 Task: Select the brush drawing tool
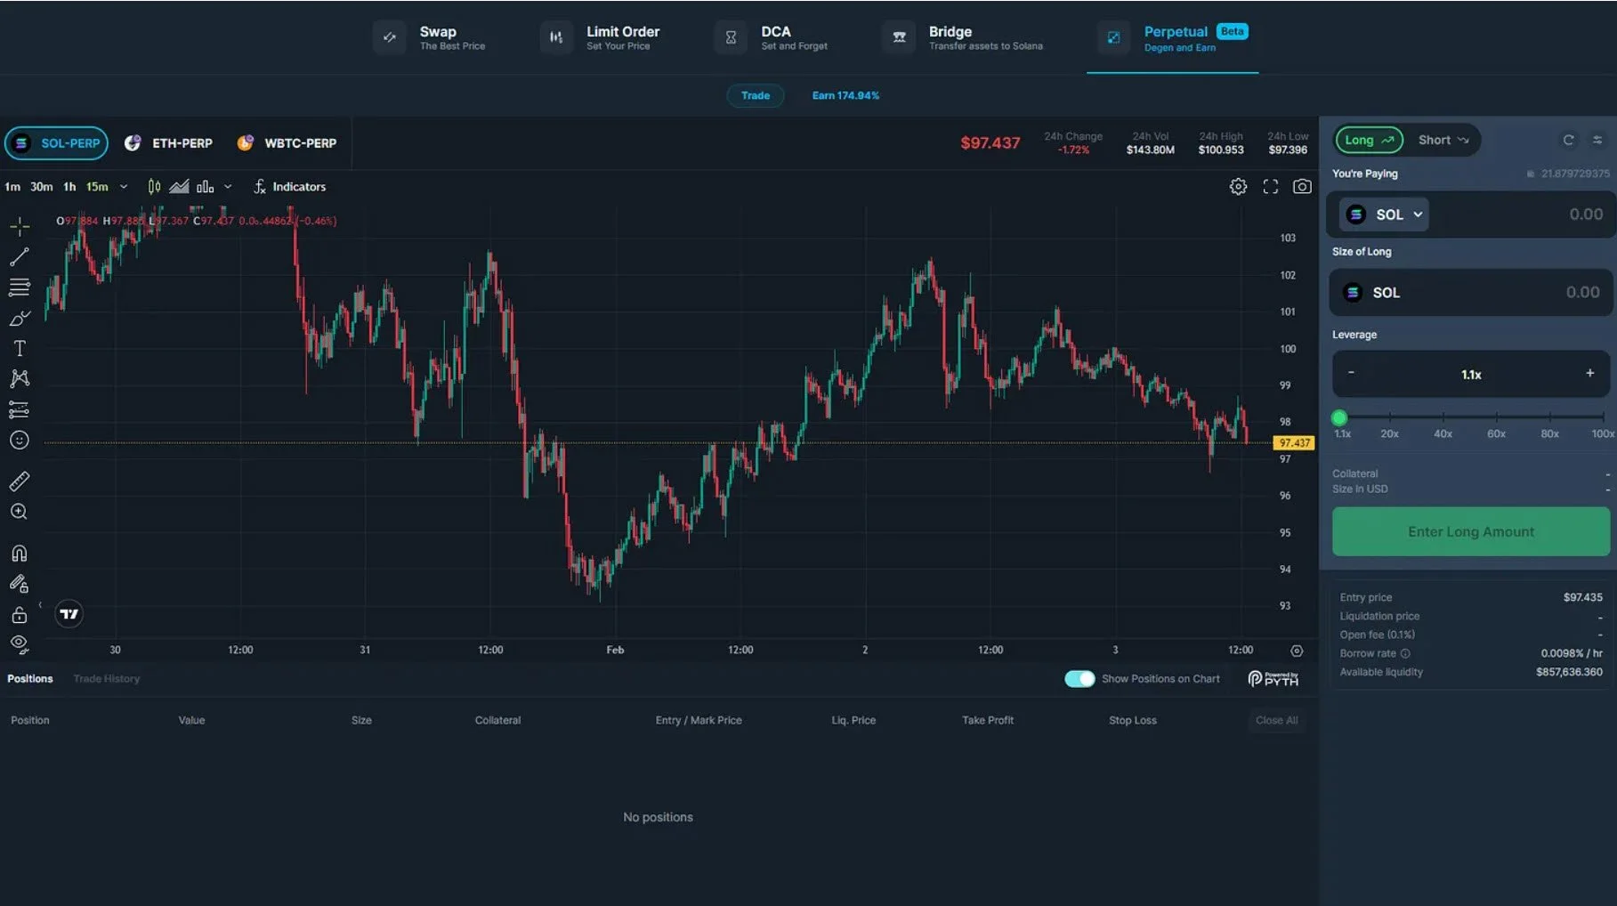click(20, 318)
